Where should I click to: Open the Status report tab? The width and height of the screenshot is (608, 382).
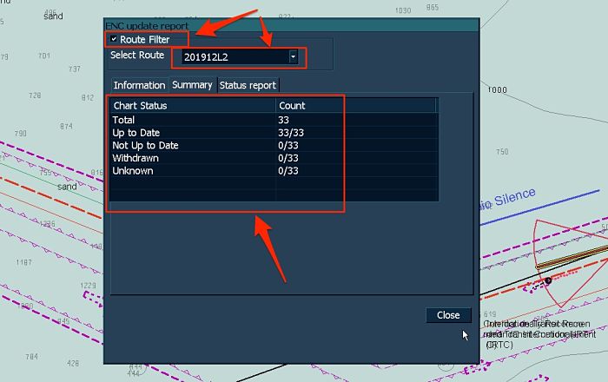point(248,85)
